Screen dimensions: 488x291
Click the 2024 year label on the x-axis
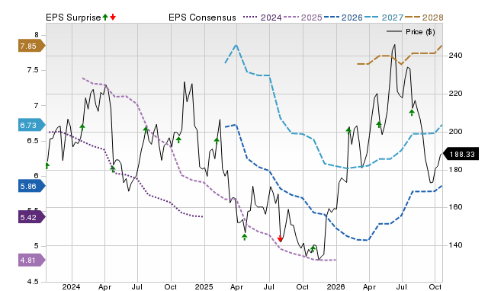pos(71,286)
